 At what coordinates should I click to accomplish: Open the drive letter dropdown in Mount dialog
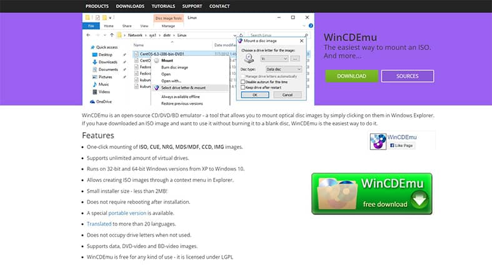tap(274, 59)
